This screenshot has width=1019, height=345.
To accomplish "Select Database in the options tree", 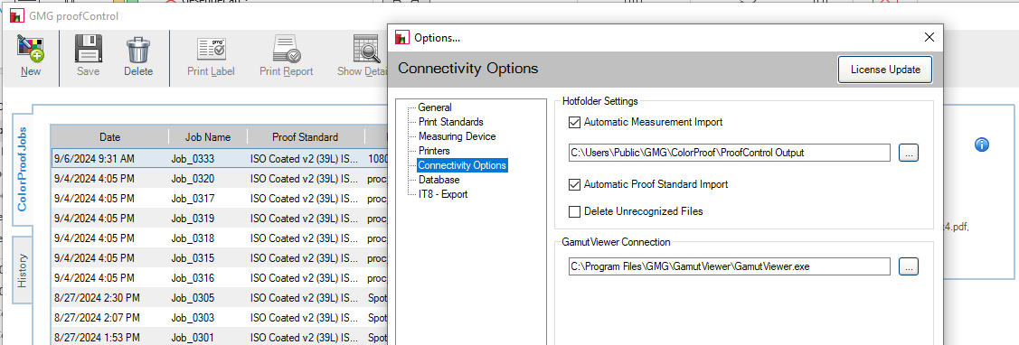I will coord(439,180).
